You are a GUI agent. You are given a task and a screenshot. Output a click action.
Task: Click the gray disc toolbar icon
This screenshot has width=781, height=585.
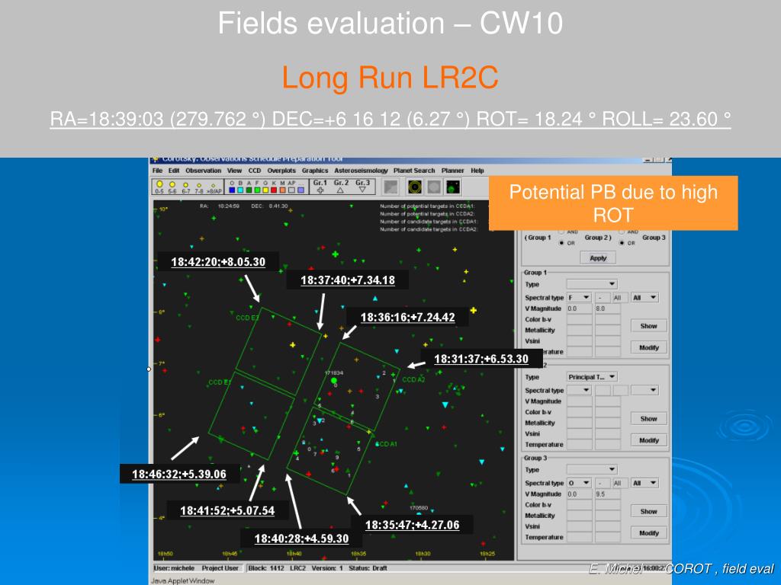(434, 187)
